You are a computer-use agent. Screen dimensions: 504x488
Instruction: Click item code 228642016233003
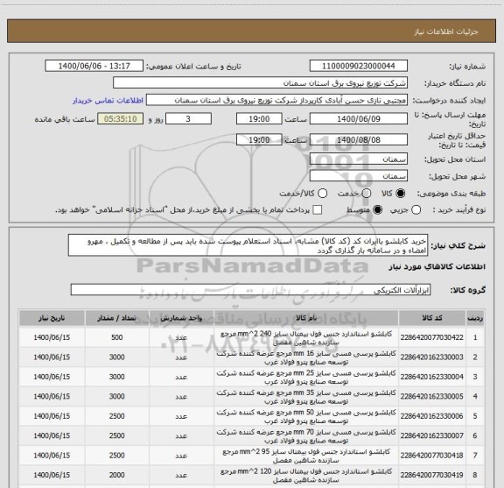pyautogui.click(x=432, y=357)
